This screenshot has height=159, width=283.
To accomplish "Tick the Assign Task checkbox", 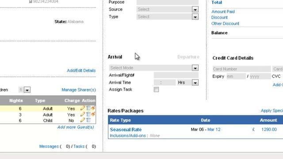I will 156,90.
